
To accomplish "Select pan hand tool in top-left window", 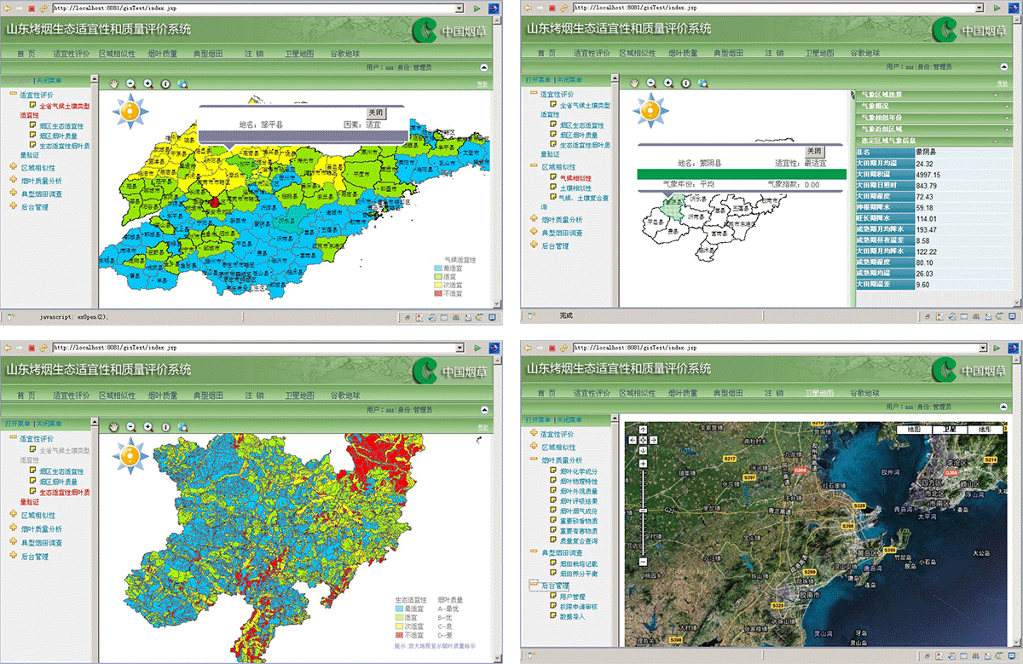I will [x=113, y=84].
